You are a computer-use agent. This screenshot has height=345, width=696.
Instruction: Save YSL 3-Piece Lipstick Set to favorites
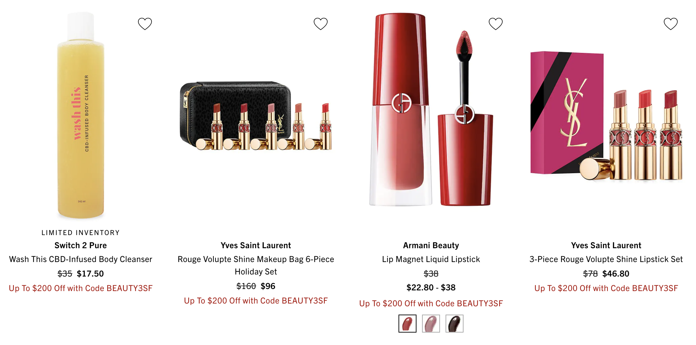click(670, 24)
